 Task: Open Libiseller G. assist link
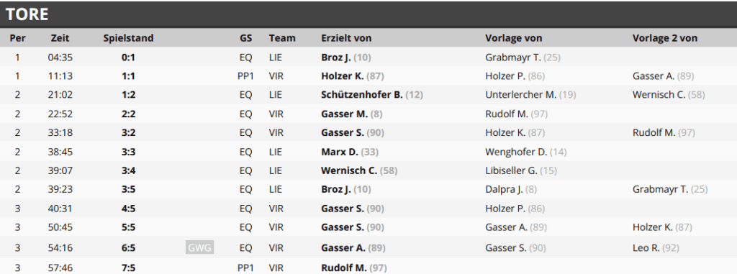(512, 170)
